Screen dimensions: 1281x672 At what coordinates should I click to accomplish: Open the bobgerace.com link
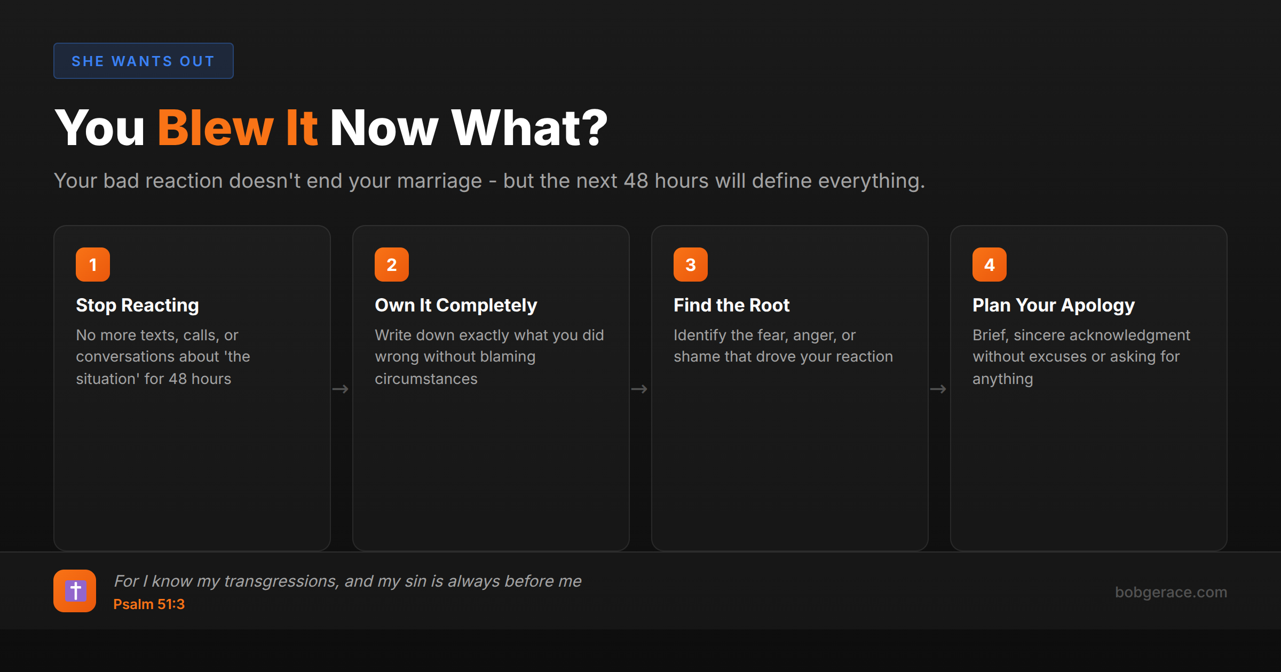tap(1171, 592)
